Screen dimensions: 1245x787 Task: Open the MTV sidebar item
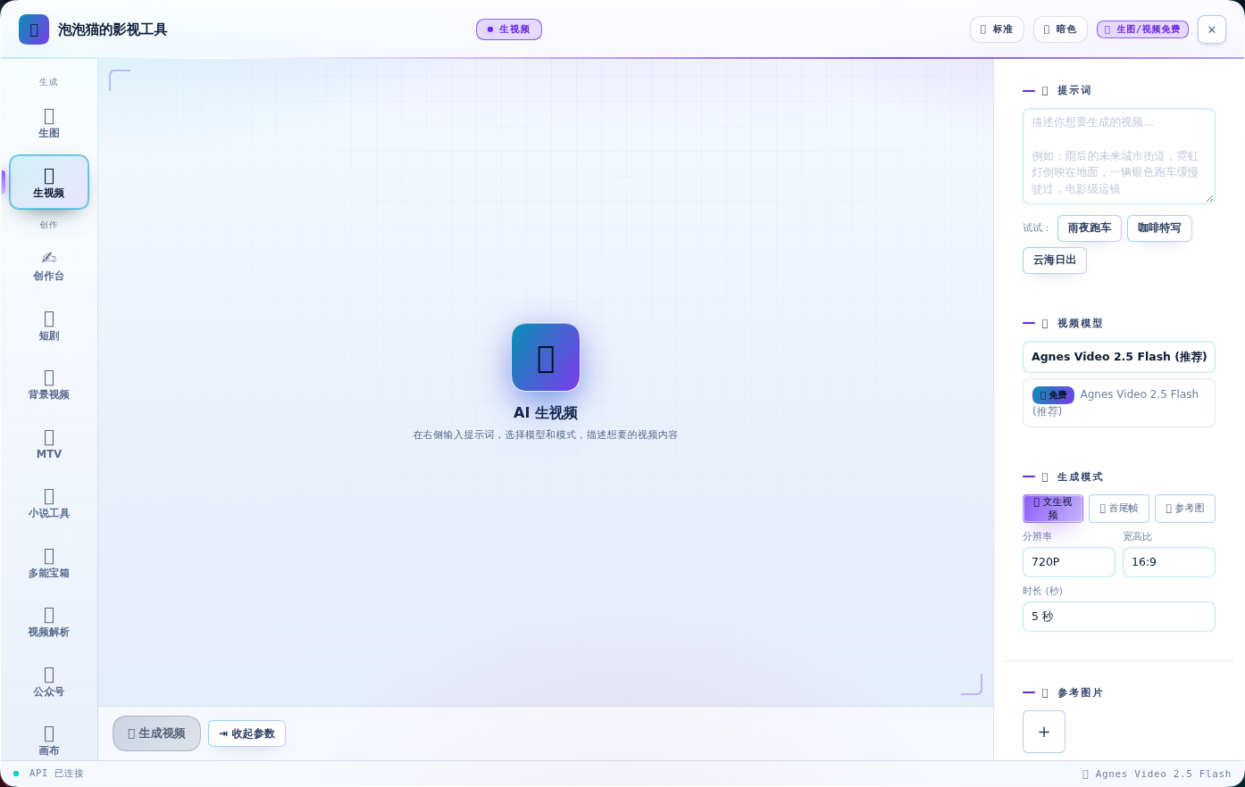49,444
